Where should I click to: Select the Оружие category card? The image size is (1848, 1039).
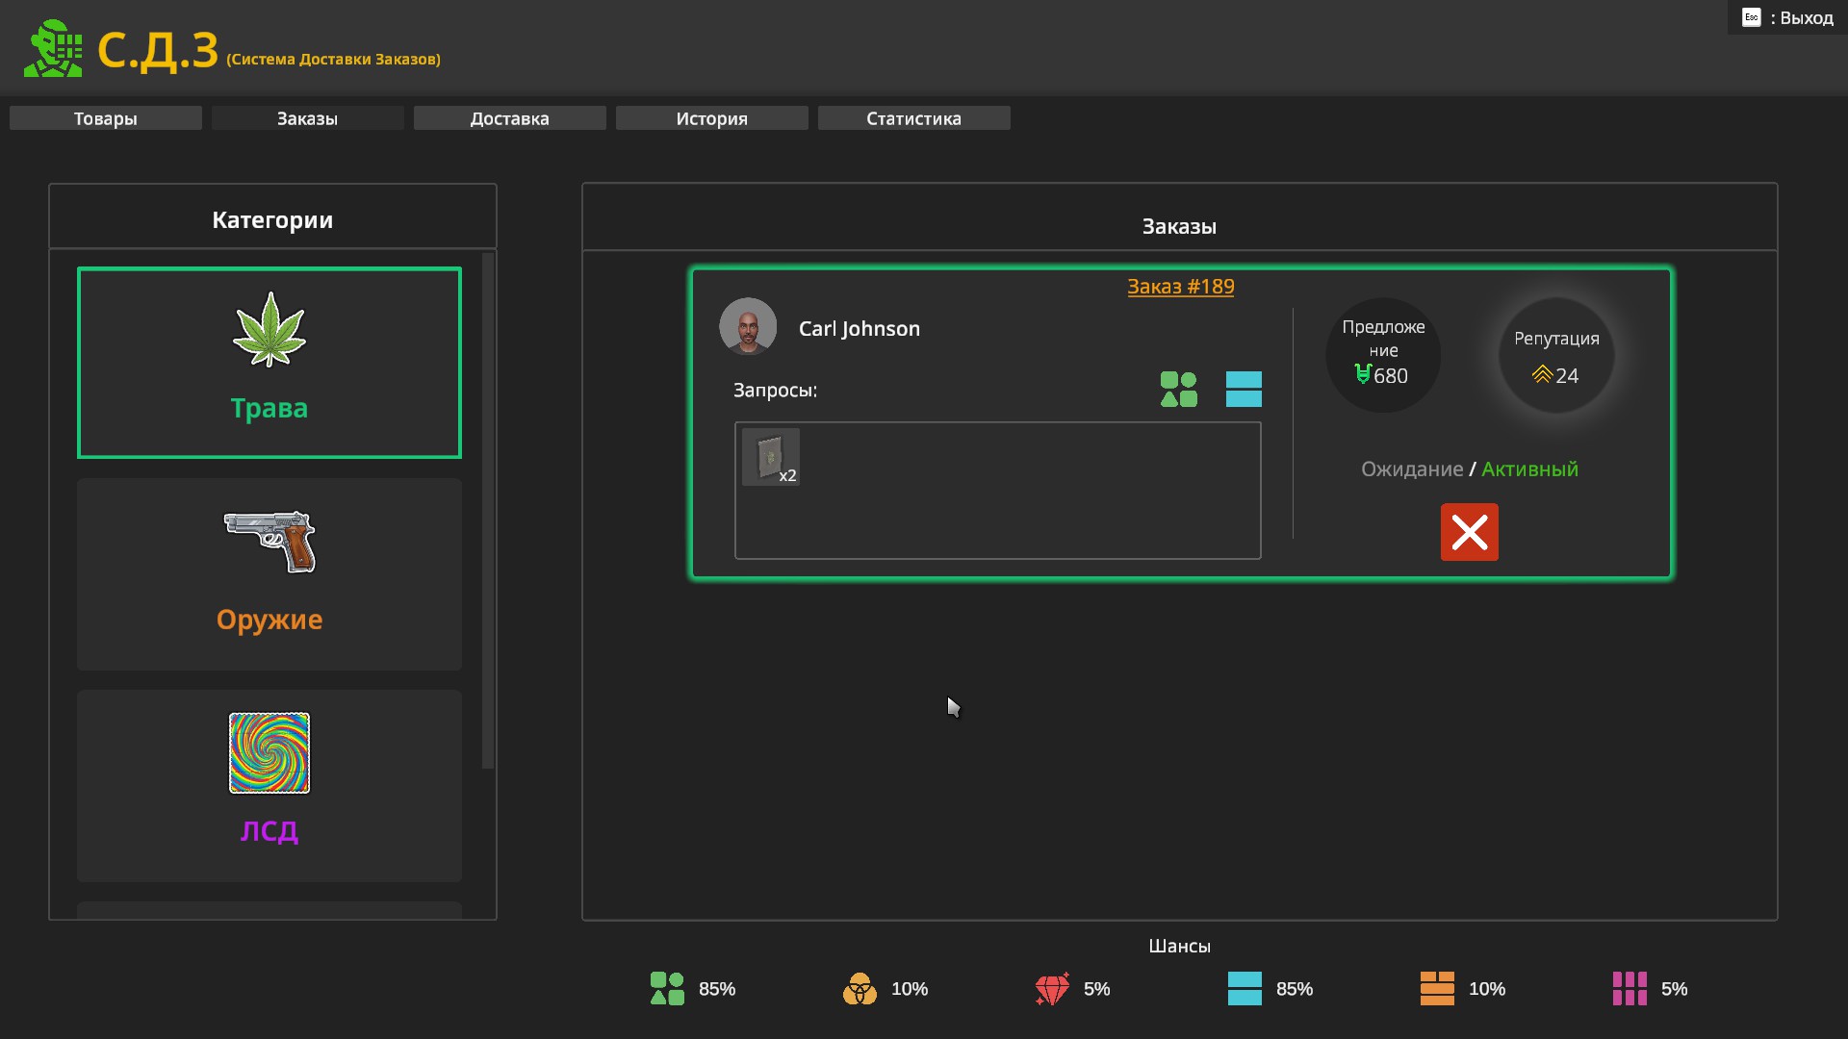pos(269,574)
